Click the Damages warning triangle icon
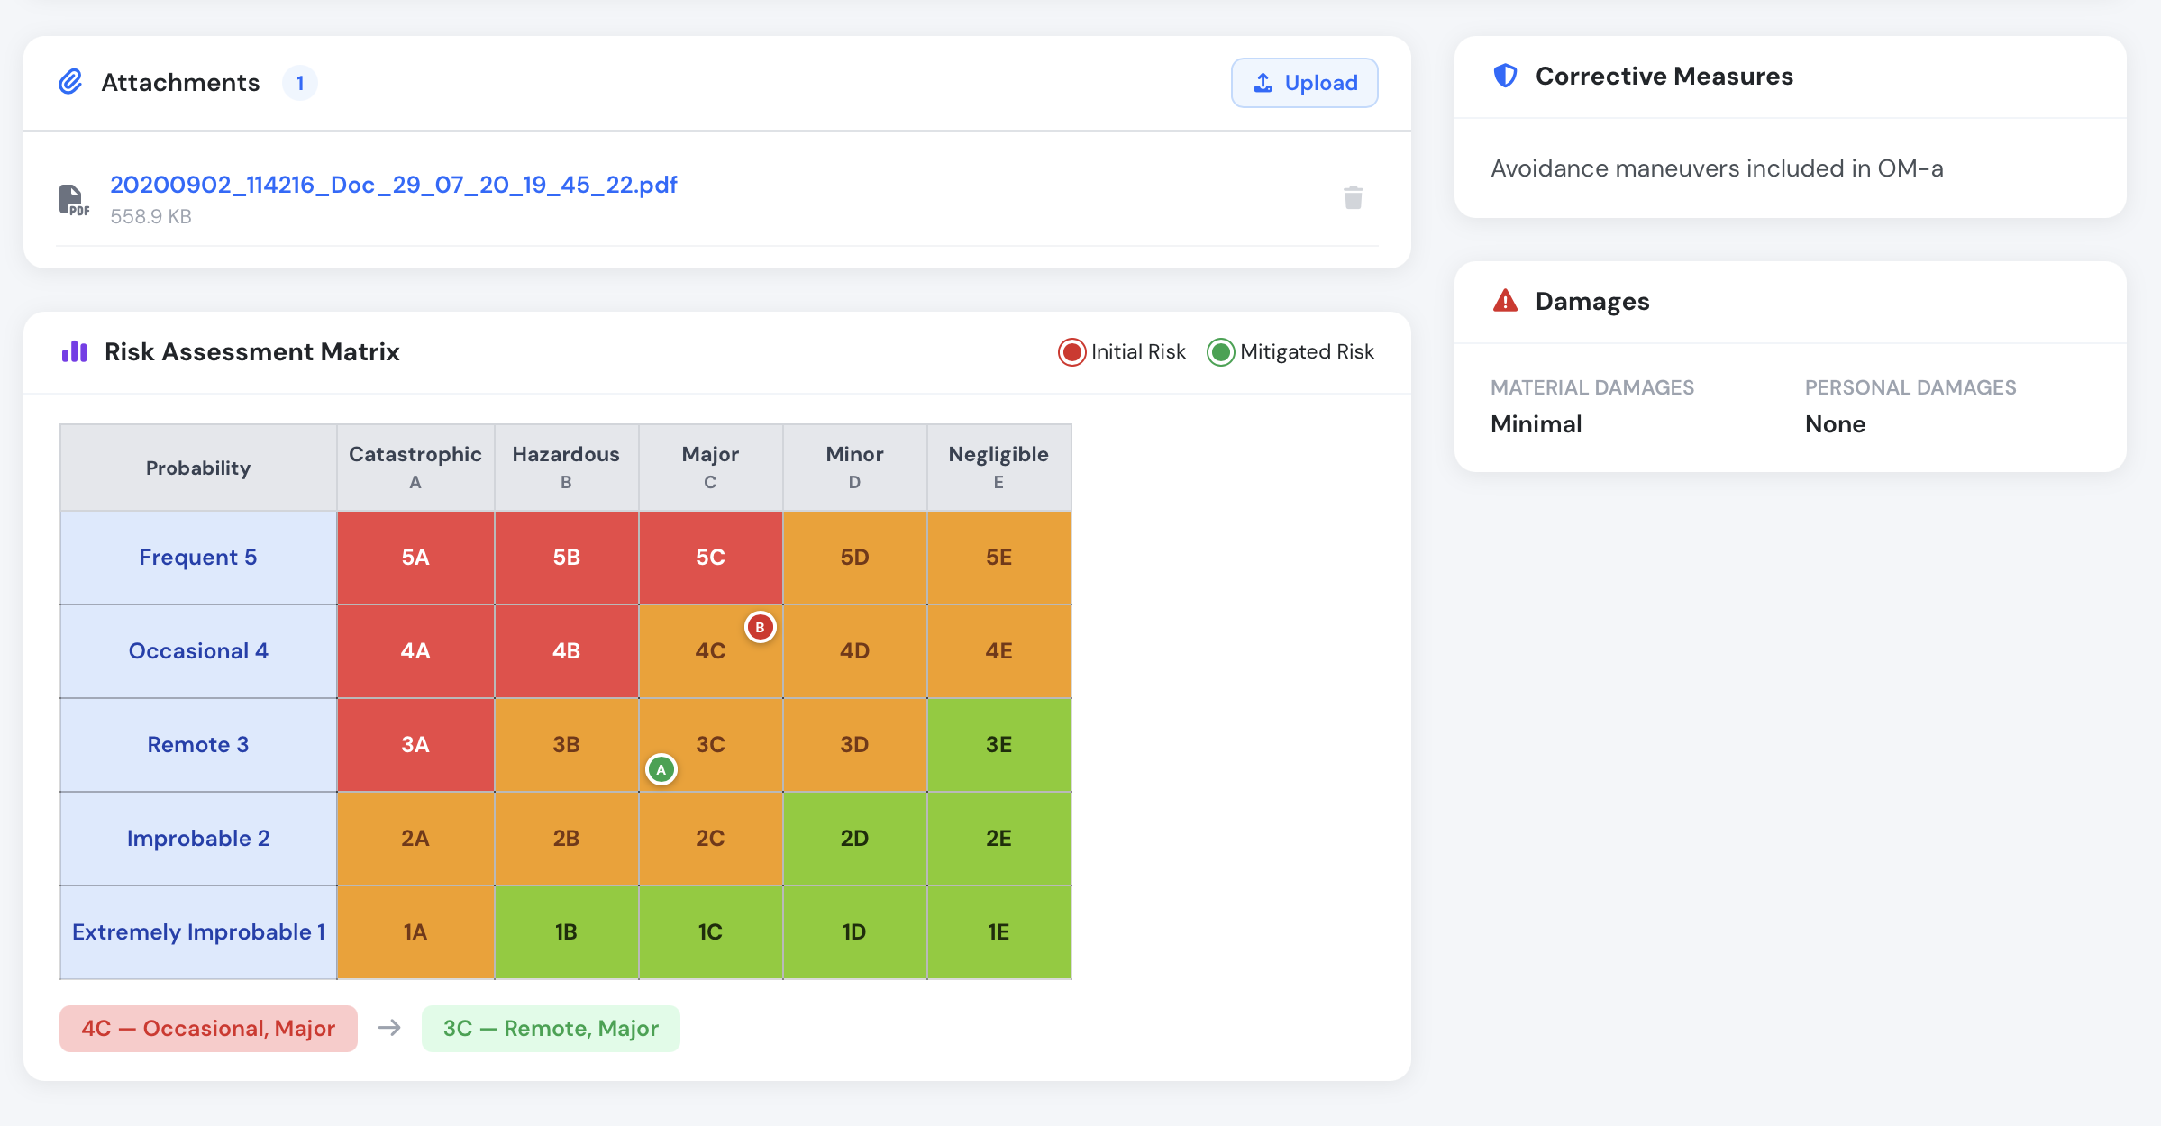 click(x=1505, y=300)
